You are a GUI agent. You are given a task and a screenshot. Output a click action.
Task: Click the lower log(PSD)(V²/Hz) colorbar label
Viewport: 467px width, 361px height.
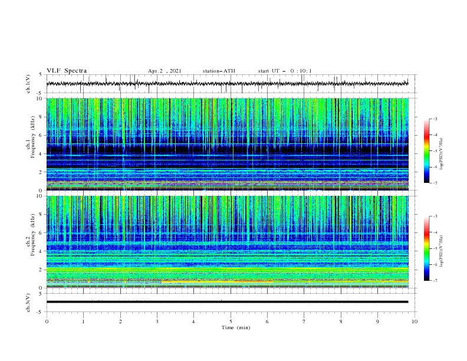coord(442,251)
